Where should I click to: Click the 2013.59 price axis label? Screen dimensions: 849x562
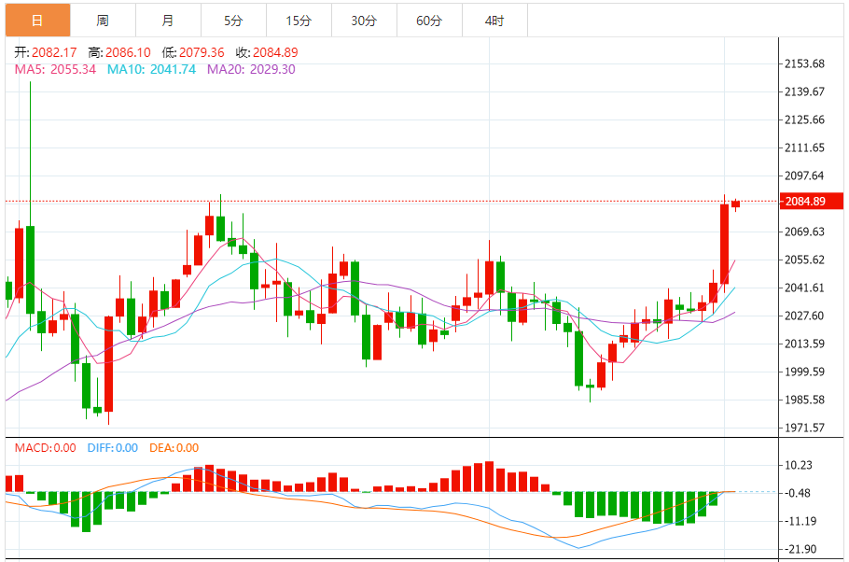pos(804,344)
